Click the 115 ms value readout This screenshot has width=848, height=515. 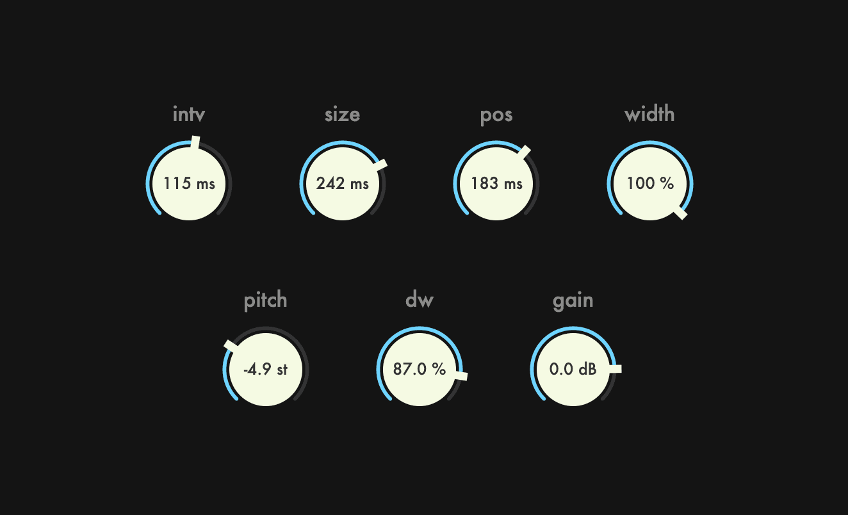[189, 183]
